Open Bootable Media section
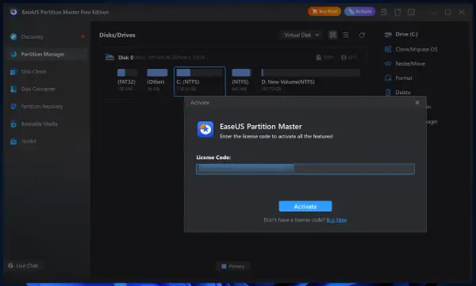 tap(47, 124)
